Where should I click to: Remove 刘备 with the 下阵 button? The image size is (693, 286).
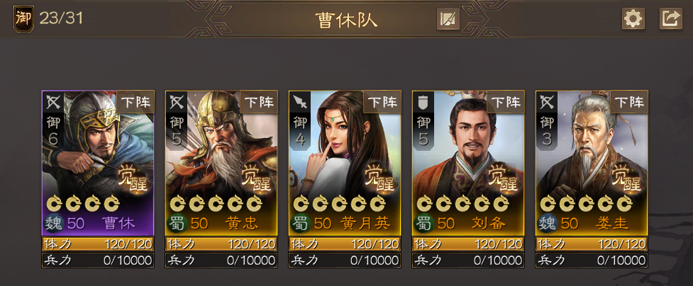pyautogui.click(x=506, y=102)
